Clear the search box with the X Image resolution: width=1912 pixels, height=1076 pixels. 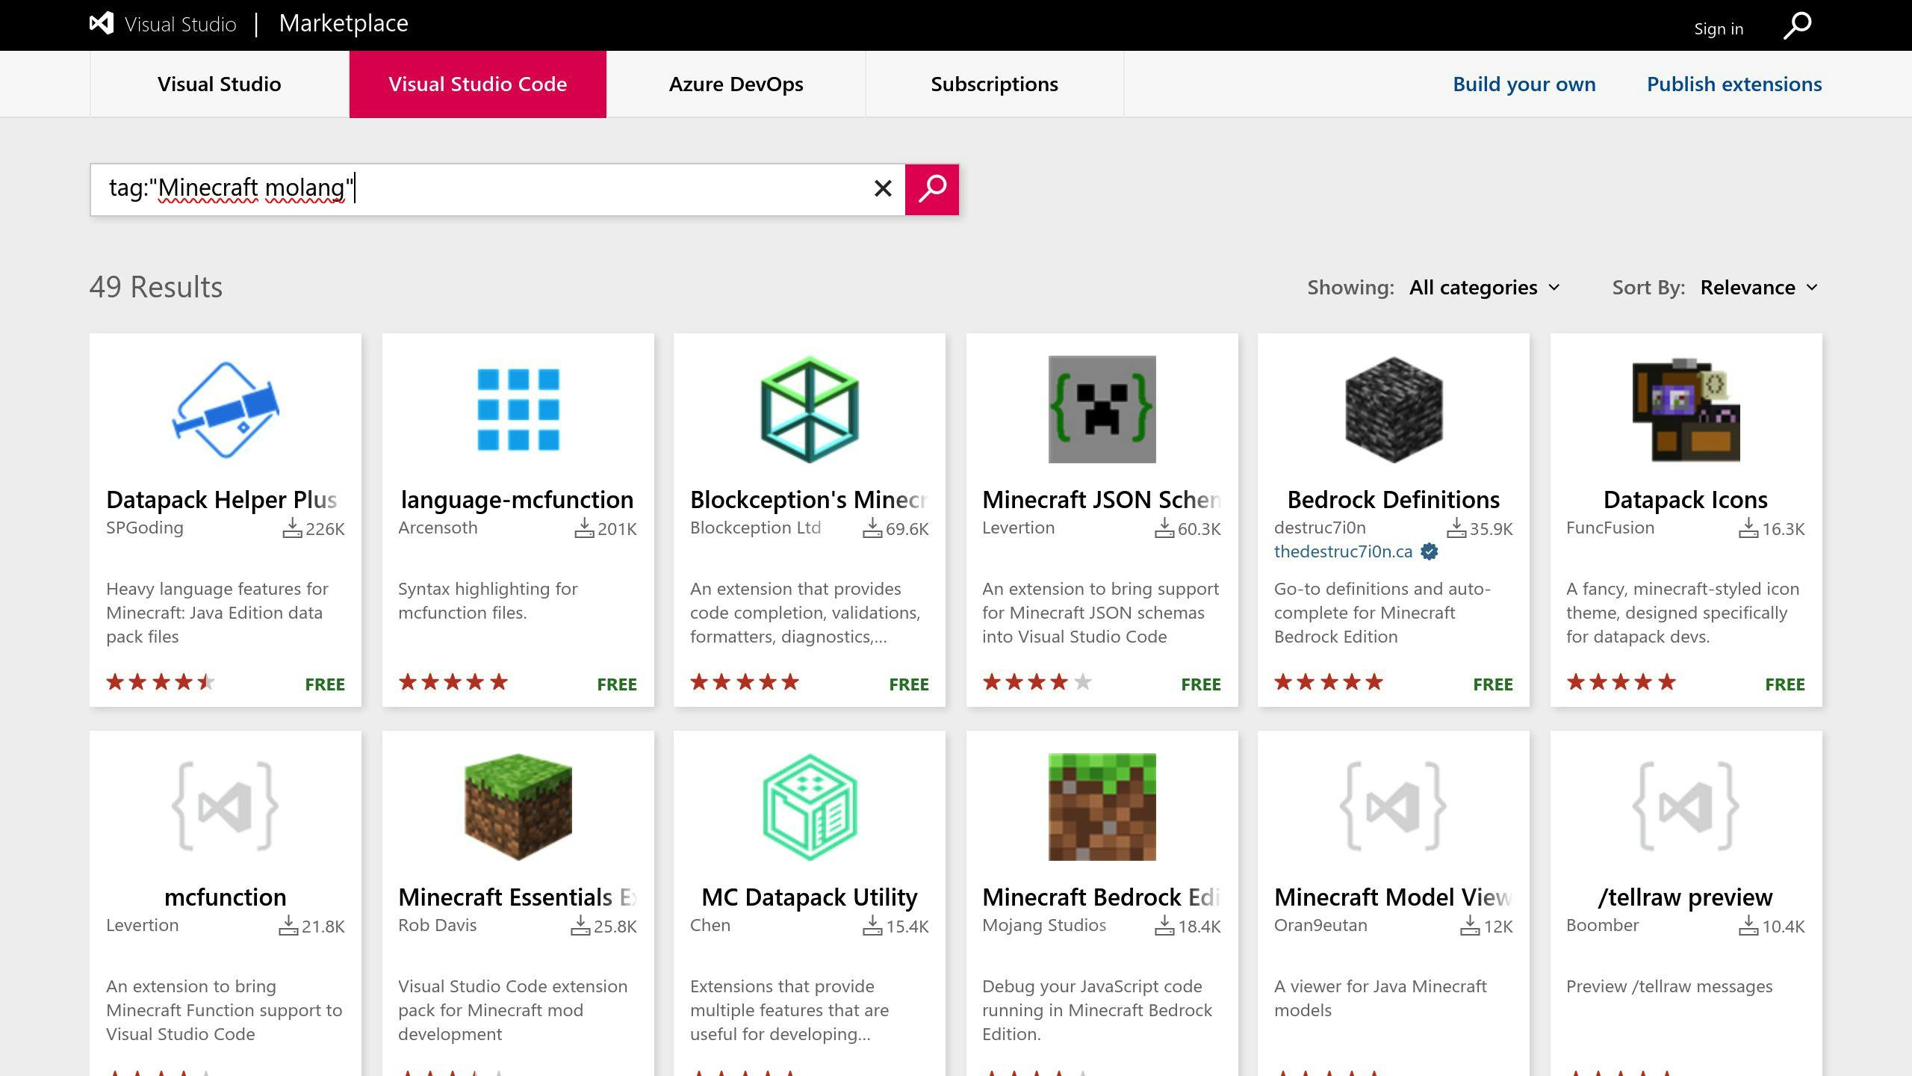click(883, 188)
